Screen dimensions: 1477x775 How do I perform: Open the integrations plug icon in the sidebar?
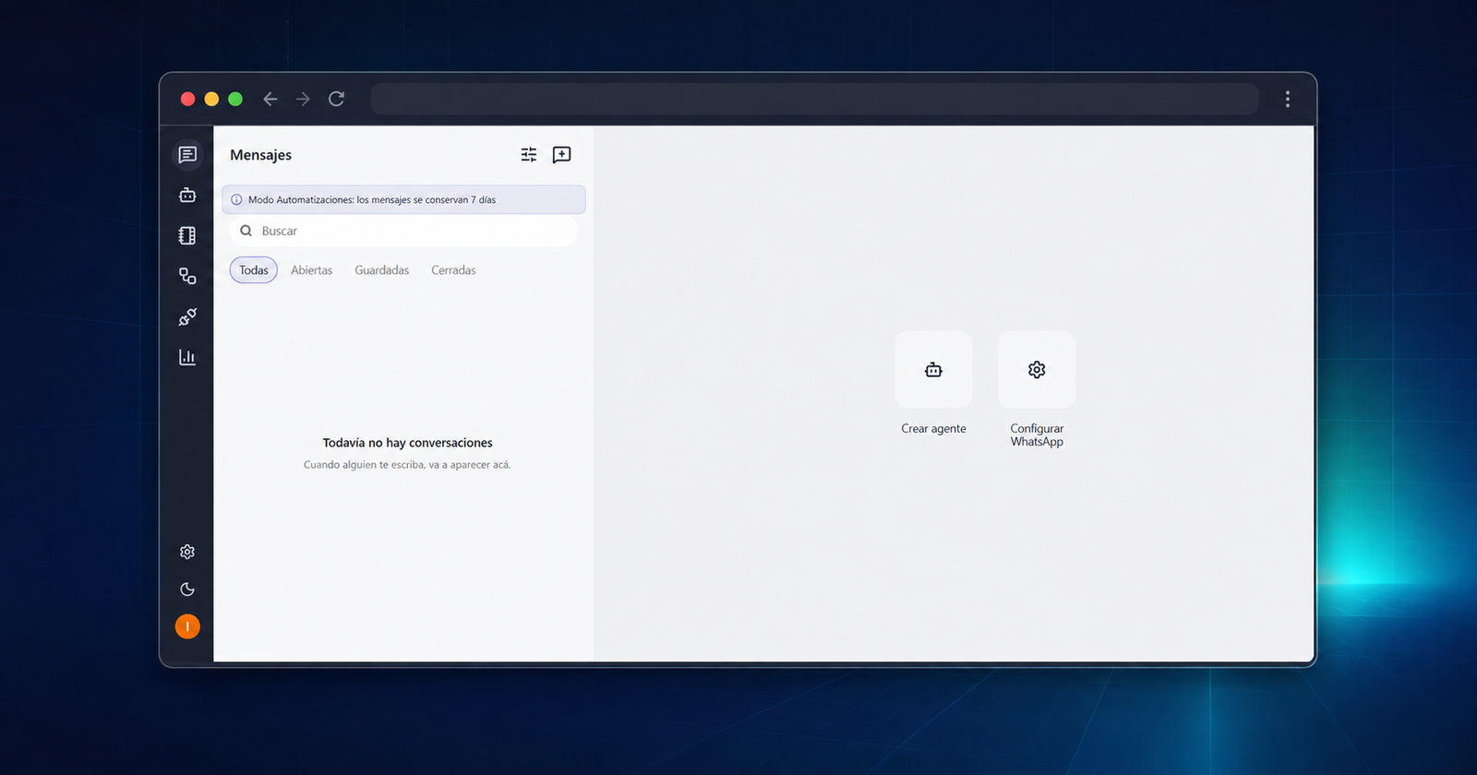[x=187, y=316]
